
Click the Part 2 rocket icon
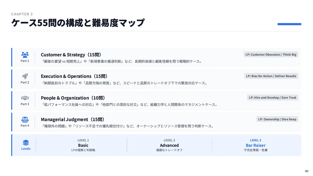25,76
